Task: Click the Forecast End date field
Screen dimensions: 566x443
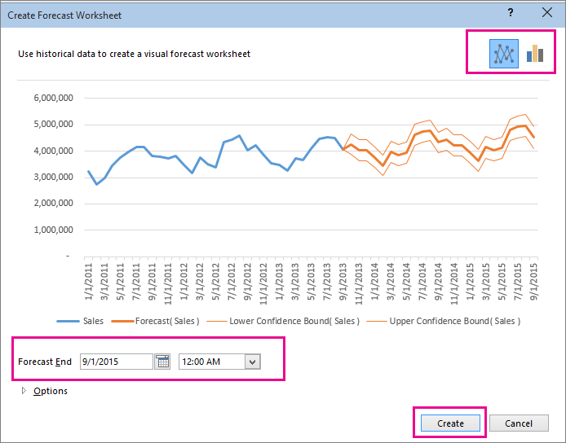Action: tap(116, 362)
